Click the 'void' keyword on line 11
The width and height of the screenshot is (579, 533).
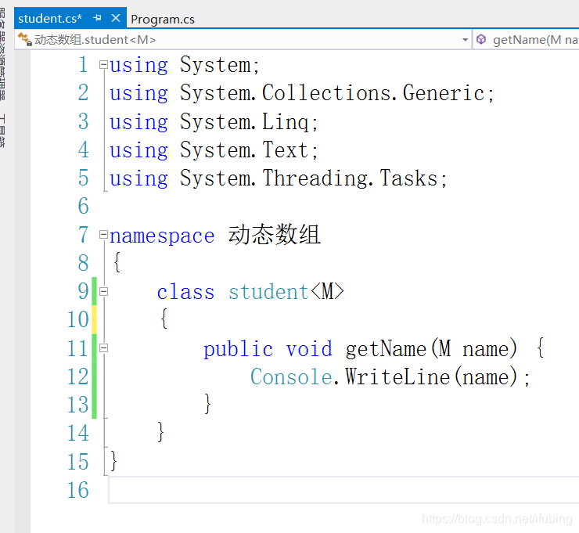(309, 349)
